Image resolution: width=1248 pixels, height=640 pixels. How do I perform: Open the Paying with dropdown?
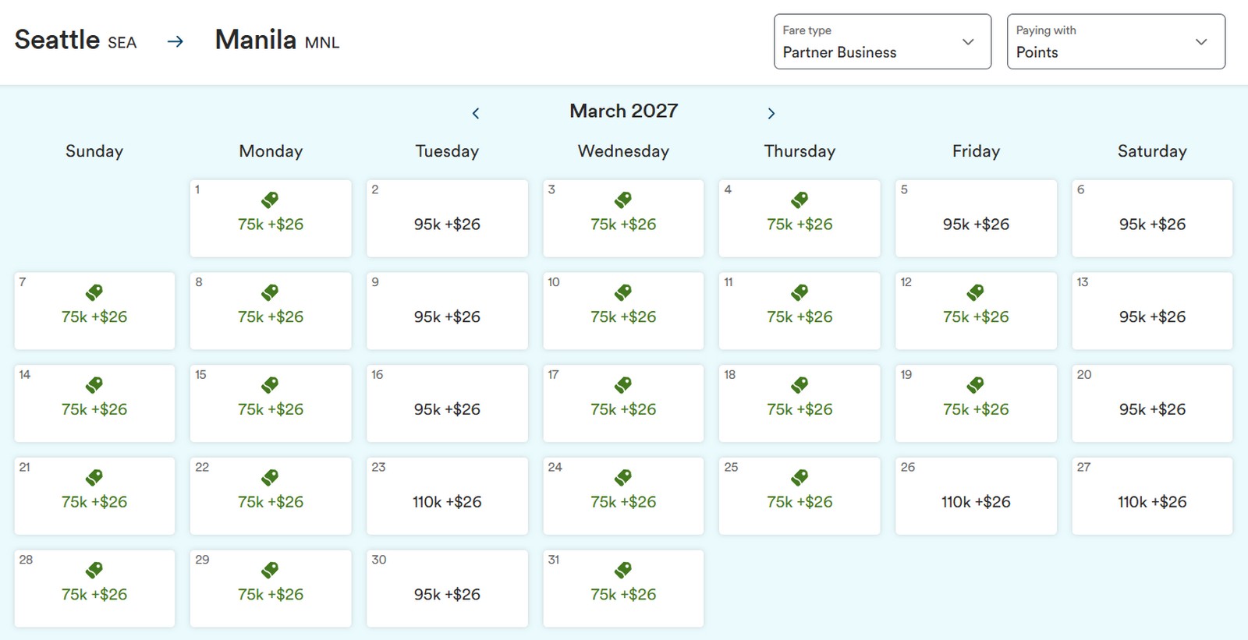1115,41
